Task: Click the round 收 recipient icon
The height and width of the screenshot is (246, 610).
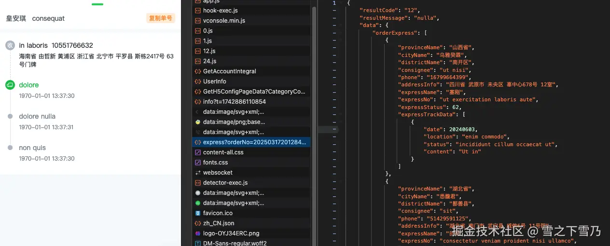Action: pyautogui.click(x=10, y=45)
